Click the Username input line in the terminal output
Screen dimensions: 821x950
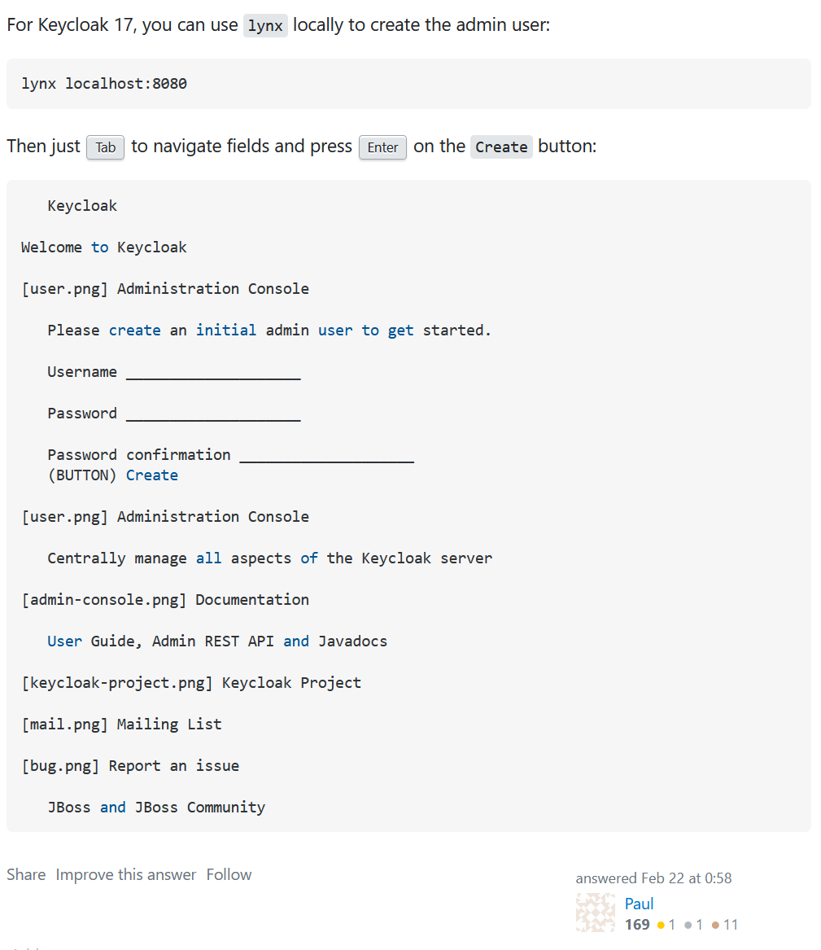click(212, 372)
